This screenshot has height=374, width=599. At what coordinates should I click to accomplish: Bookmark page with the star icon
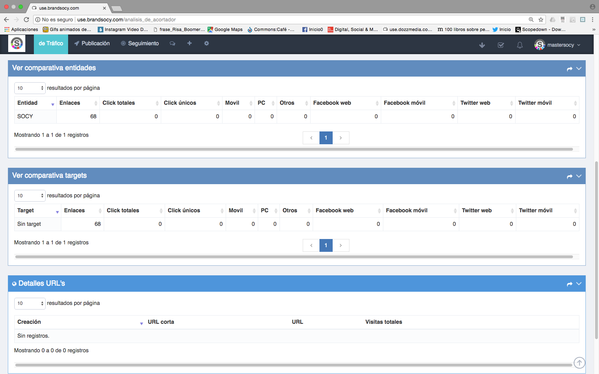(541, 20)
